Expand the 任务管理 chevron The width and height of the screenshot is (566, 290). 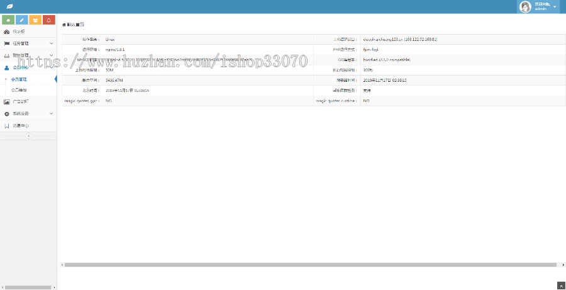pyautogui.click(x=52, y=43)
